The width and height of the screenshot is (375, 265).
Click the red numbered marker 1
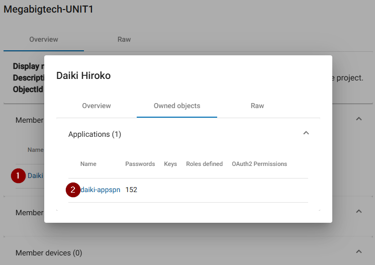(19, 175)
